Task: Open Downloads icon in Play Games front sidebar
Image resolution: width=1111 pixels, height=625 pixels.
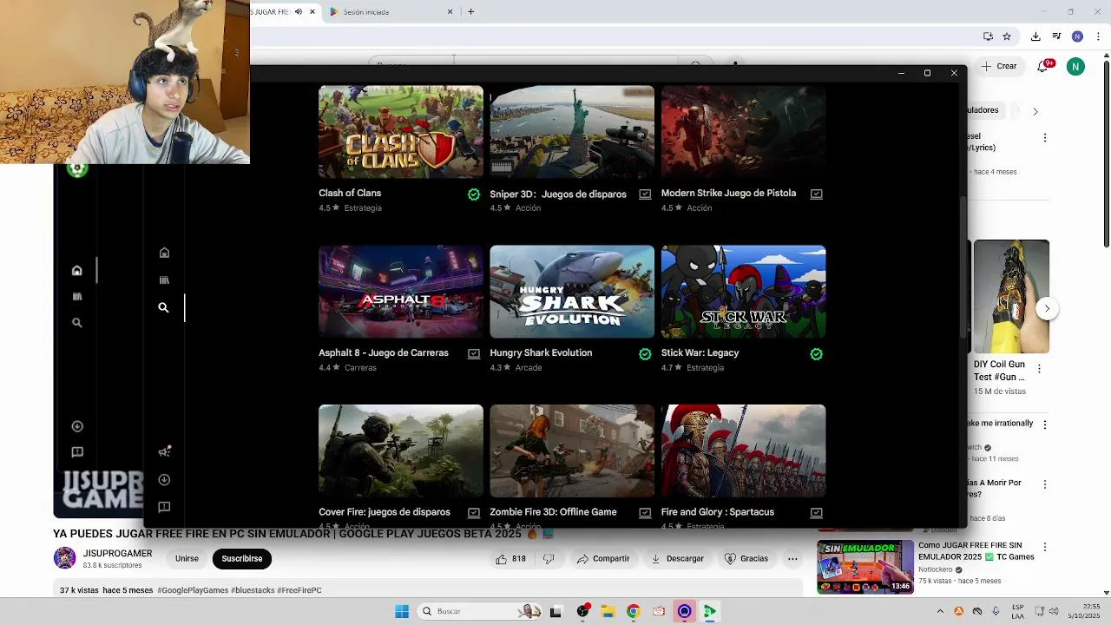Action: (164, 479)
